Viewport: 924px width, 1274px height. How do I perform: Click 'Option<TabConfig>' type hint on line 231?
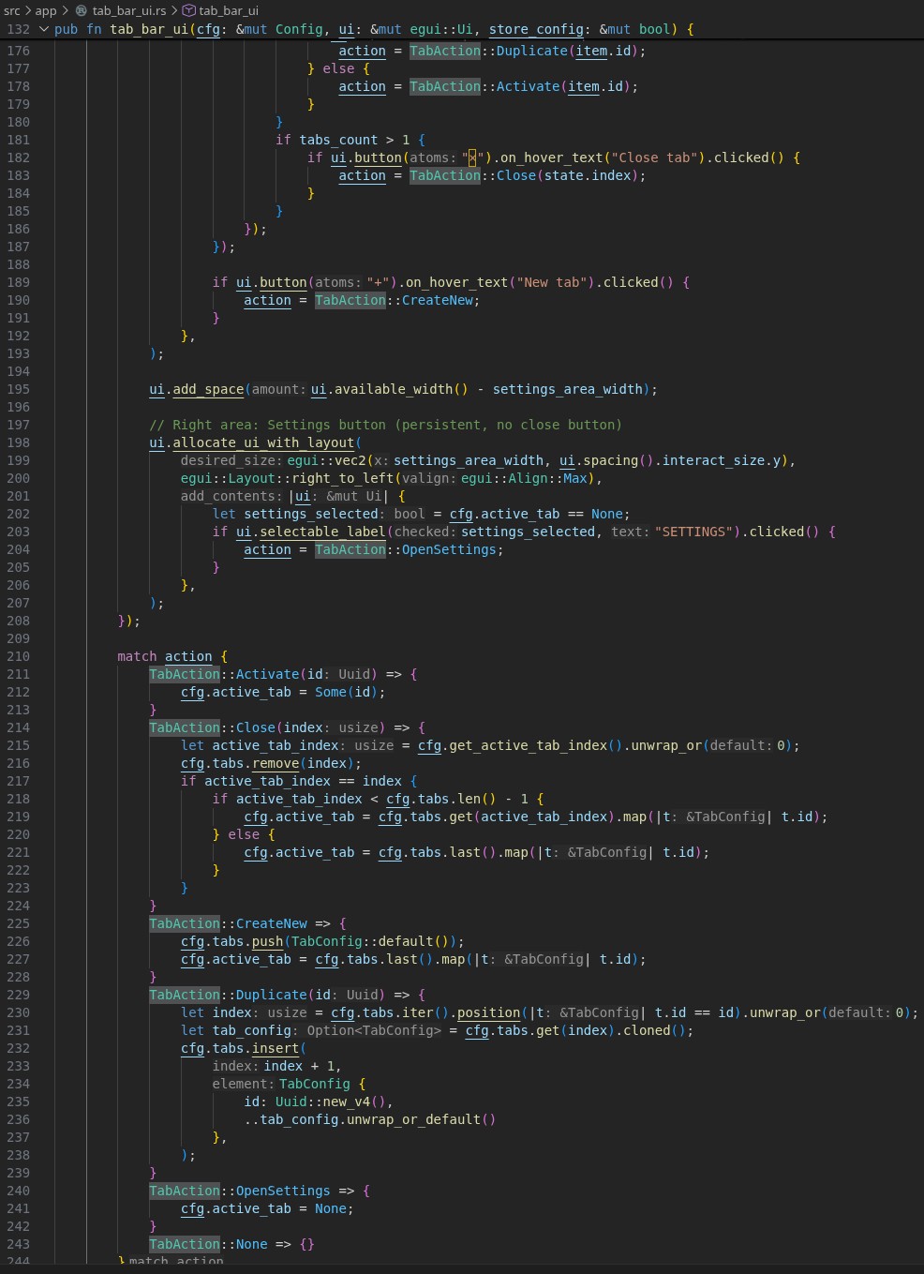click(x=374, y=1030)
